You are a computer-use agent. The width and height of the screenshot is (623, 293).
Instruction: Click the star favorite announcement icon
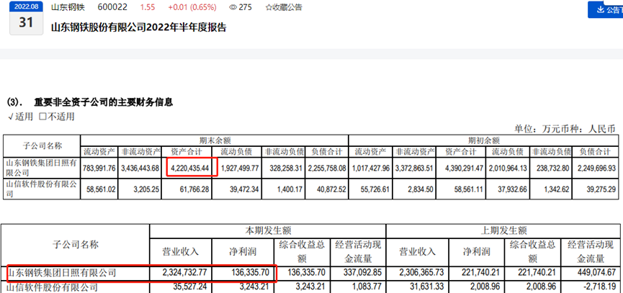point(248,7)
